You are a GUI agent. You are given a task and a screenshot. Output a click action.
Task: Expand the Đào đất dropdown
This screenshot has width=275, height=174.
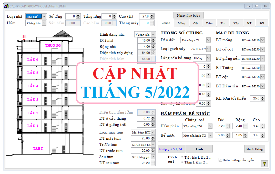click(x=208, y=40)
